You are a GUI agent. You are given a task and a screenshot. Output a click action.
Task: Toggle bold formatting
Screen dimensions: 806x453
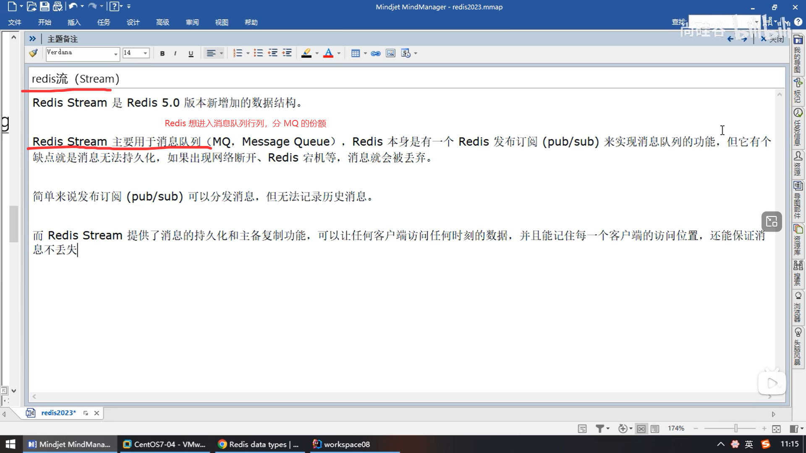pyautogui.click(x=162, y=53)
